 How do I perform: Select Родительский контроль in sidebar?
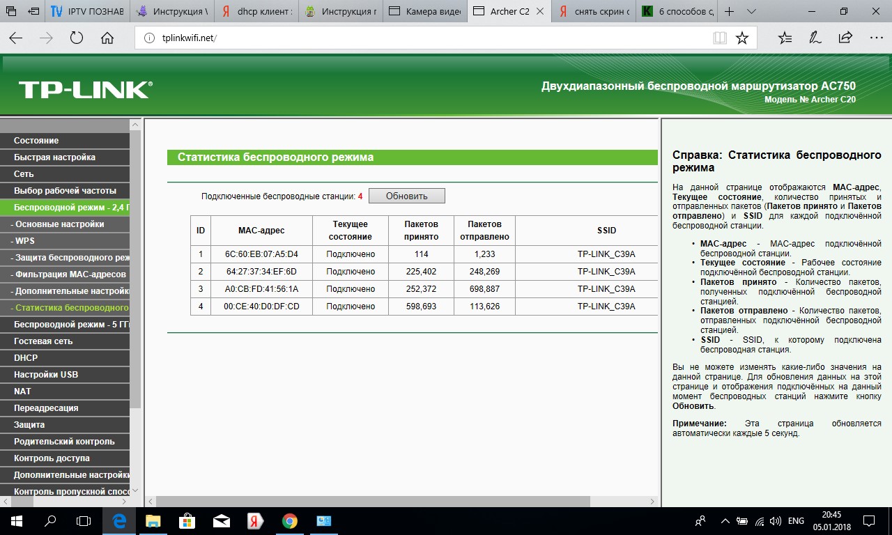coord(64,442)
